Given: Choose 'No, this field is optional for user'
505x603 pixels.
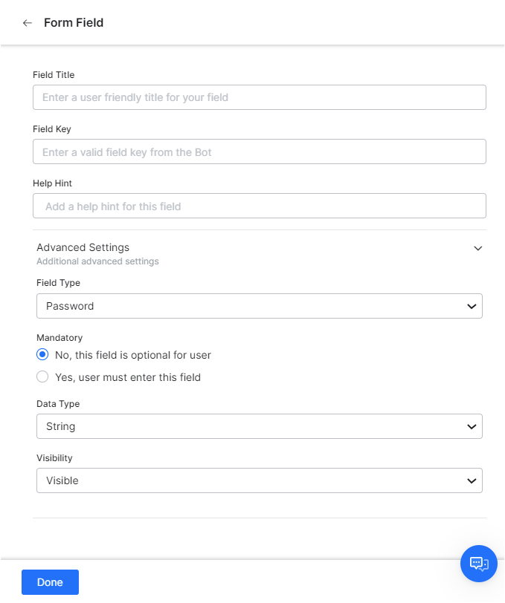Looking at the screenshot, I should click(42, 354).
